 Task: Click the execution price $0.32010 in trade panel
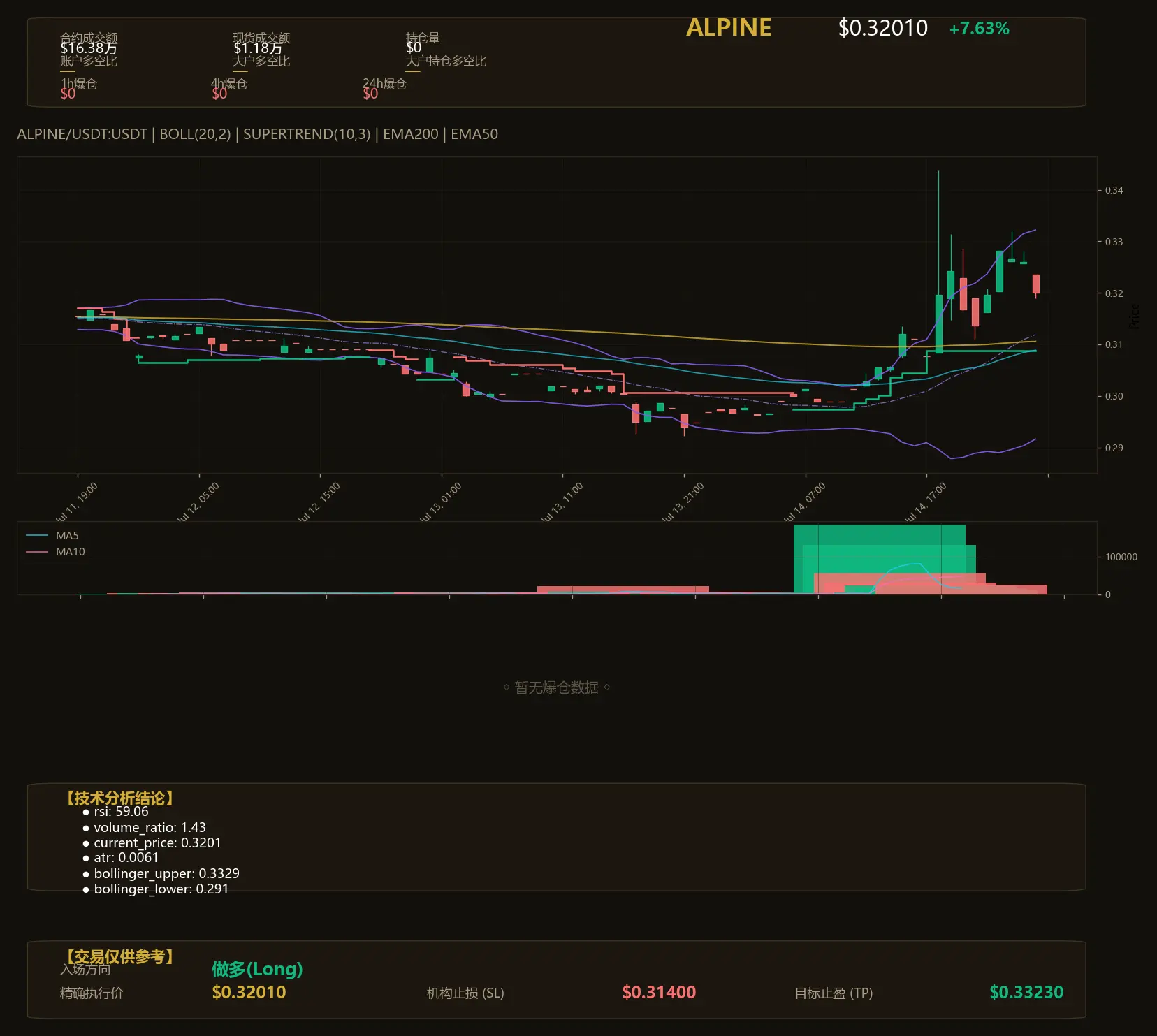tap(249, 992)
